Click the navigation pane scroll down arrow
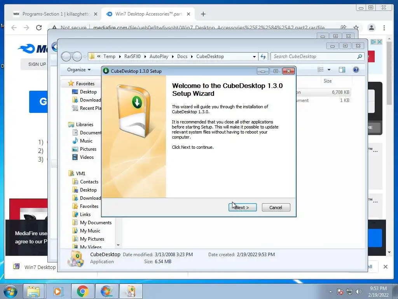The width and height of the screenshot is (398, 299). click(x=118, y=245)
